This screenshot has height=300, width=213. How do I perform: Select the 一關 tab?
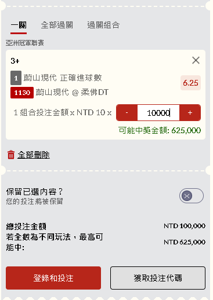pyautogui.click(x=19, y=25)
